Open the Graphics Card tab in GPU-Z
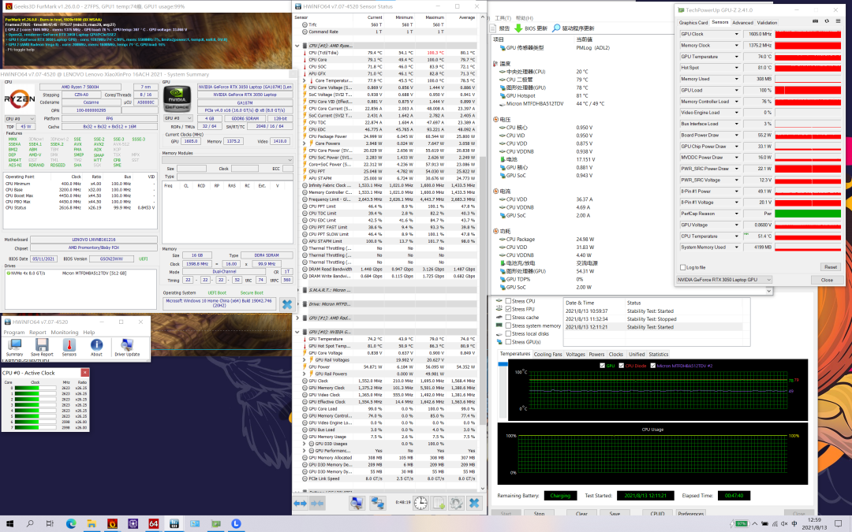 coord(693,23)
